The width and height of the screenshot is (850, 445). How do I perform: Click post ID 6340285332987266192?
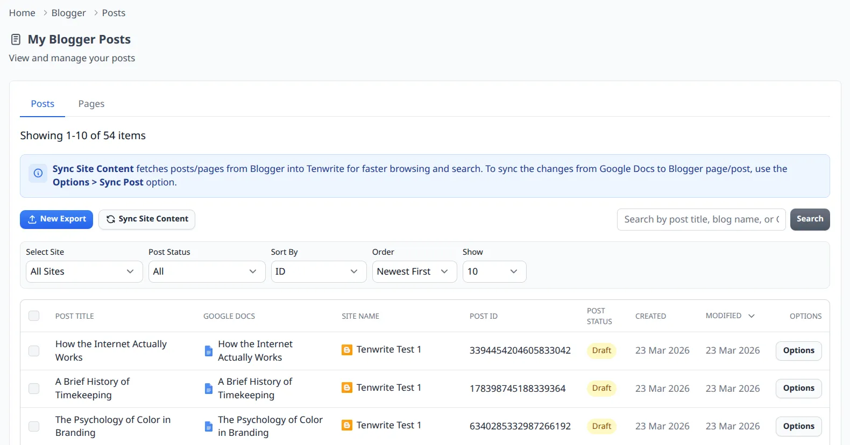(x=520, y=426)
